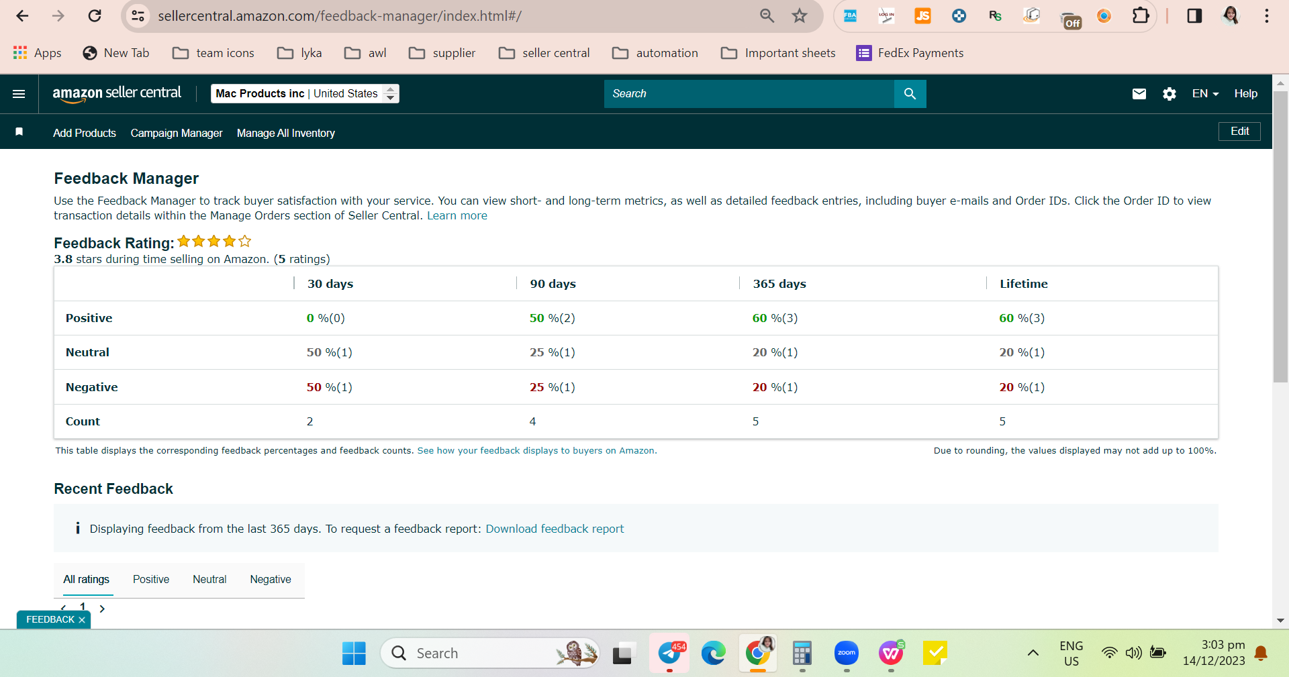This screenshot has width=1289, height=677.
Task: Open the messages envelope icon
Action: tap(1139, 94)
